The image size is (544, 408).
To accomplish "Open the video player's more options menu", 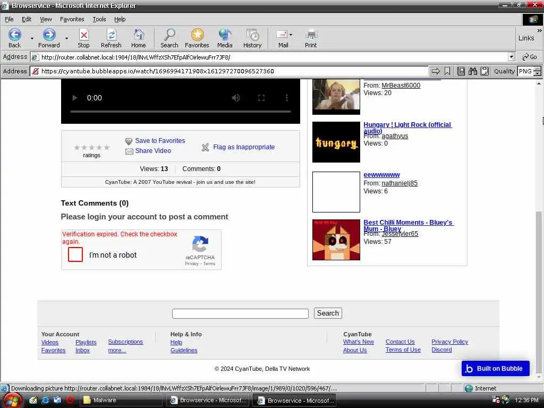I will (286, 98).
